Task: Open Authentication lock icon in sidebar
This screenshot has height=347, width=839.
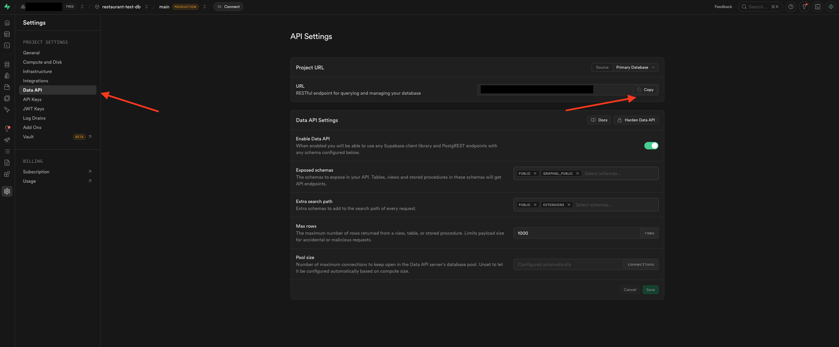Action: click(7, 76)
